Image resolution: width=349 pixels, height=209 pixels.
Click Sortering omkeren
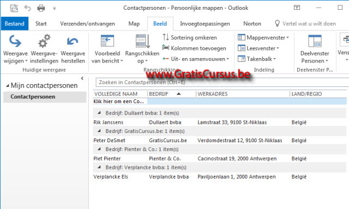pos(190,37)
